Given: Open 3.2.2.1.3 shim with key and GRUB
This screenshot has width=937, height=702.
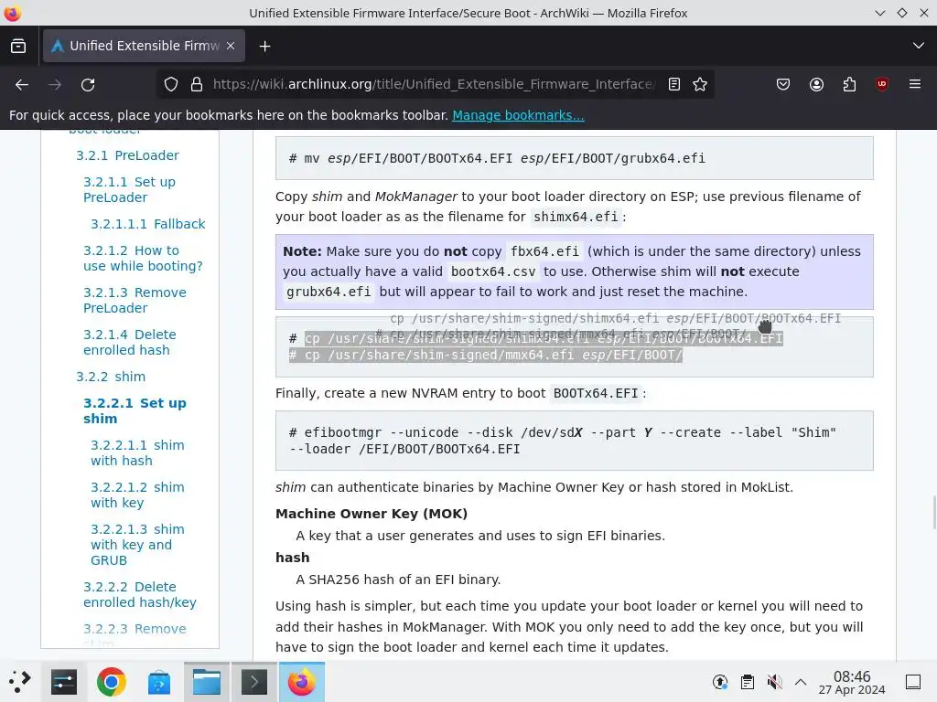Looking at the screenshot, I should (x=137, y=545).
